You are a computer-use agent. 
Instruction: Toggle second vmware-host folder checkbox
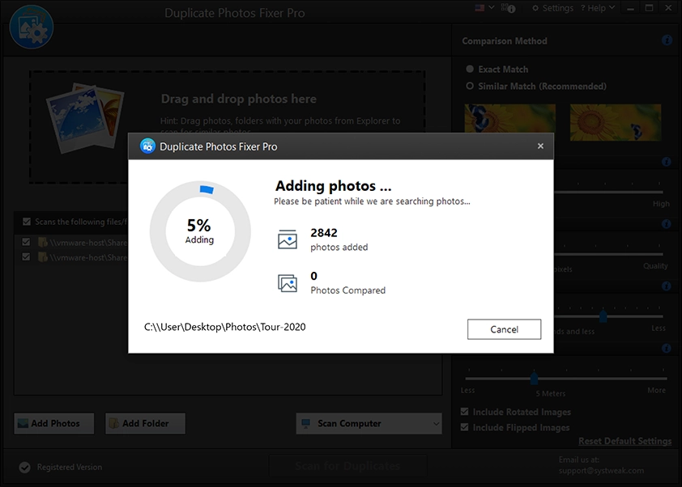tap(26, 256)
